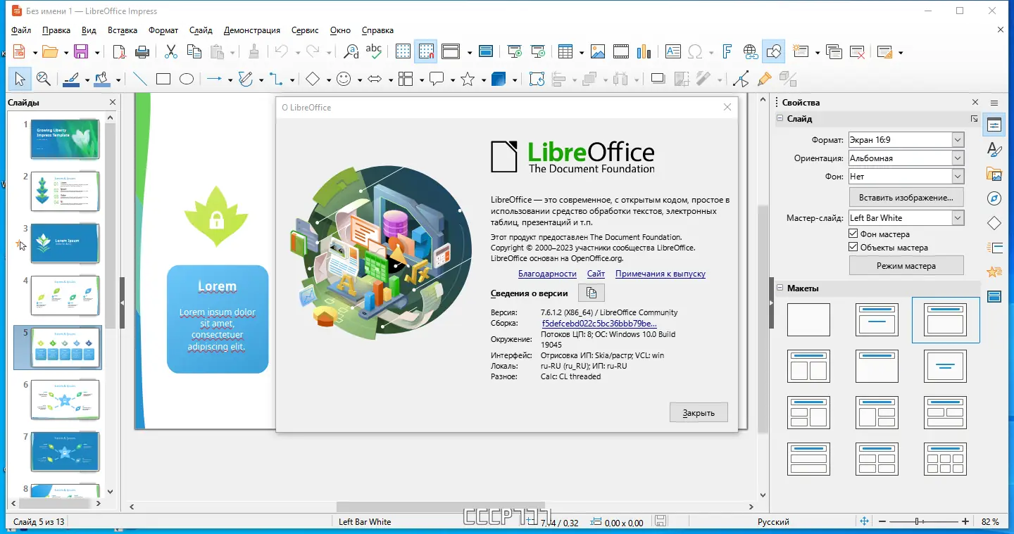Toggle the Show Draw Functions icon
This screenshot has width=1014, height=534.
click(773, 51)
